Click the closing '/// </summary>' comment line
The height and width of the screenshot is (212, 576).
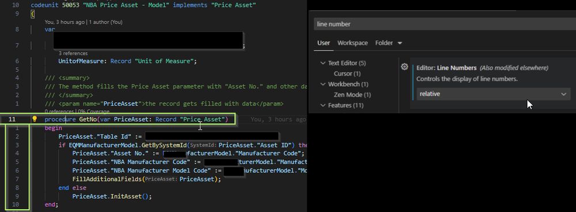click(x=69, y=95)
